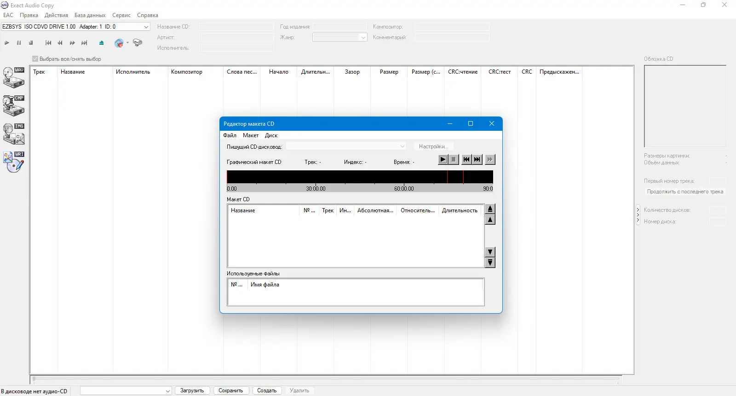Move layout item to bottom with the barred down arrow
The height and width of the screenshot is (396, 736).
pyautogui.click(x=490, y=262)
